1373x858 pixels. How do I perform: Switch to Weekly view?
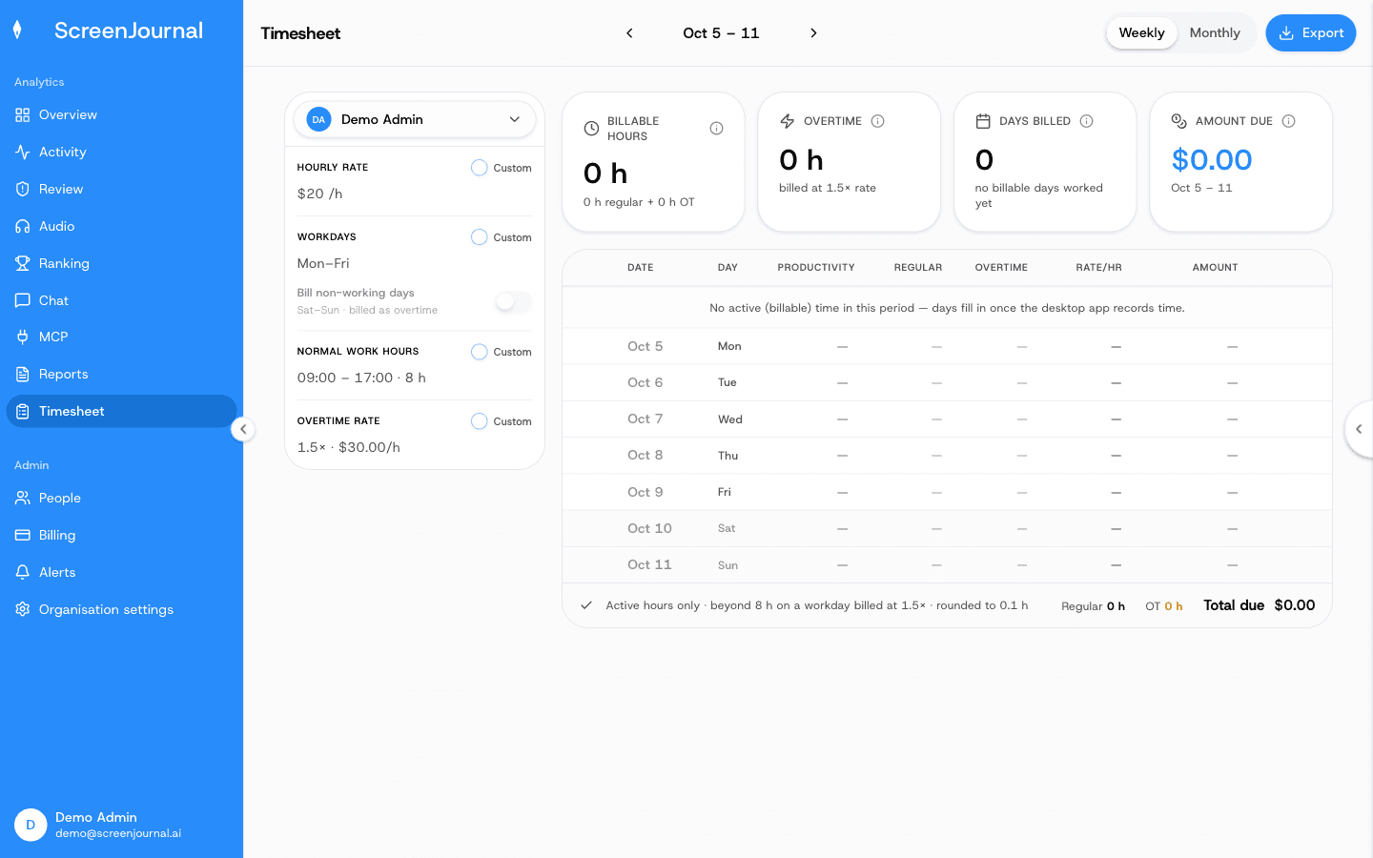(1141, 32)
